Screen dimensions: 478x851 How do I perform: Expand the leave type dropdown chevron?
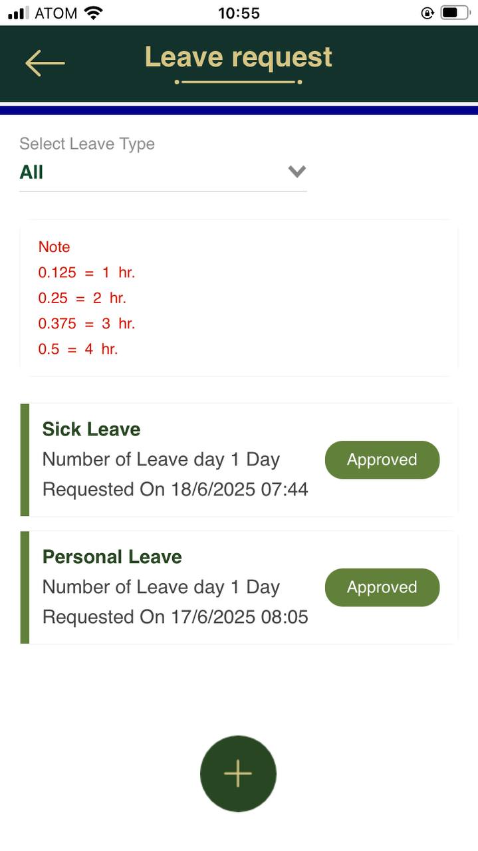click(x=297, y=172)
